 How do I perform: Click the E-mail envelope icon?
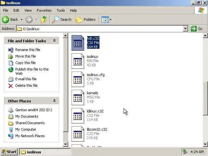(11, 79)
